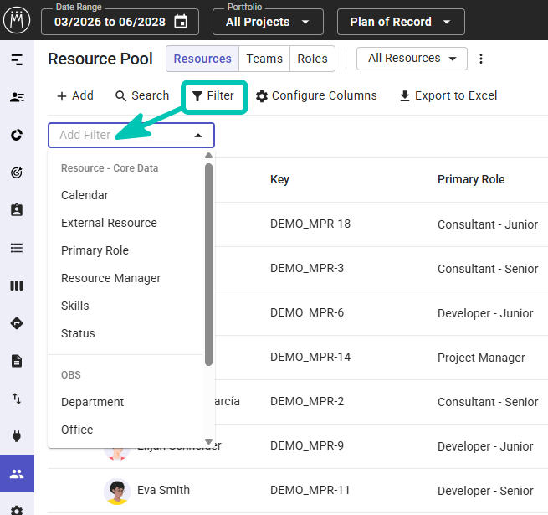Click the three-column board sidebar icon
The image size is (548, 515).
17,286
